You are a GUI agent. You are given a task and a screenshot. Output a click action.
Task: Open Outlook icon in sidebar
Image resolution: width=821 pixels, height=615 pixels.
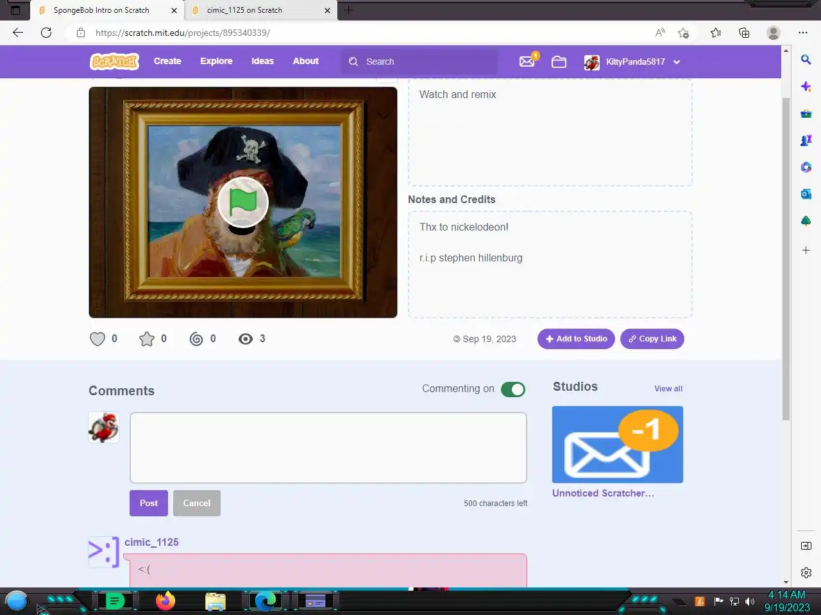(x=806, y=194)
